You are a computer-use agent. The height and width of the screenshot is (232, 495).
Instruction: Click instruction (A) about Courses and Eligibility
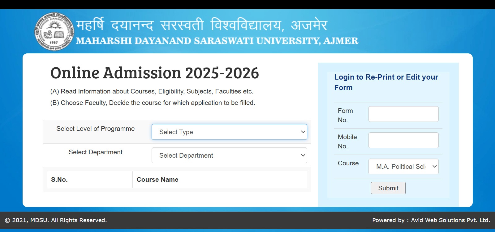point(152,91)
